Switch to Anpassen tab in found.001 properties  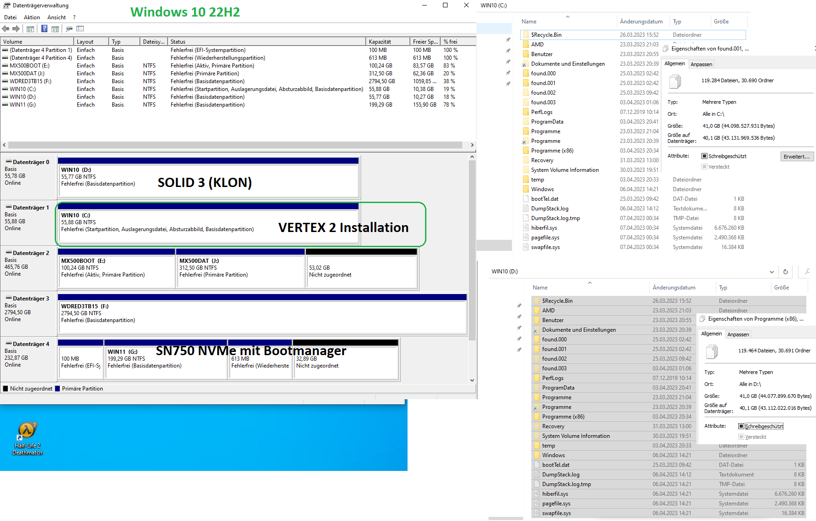pyautogui.click(x=701, y=64)
